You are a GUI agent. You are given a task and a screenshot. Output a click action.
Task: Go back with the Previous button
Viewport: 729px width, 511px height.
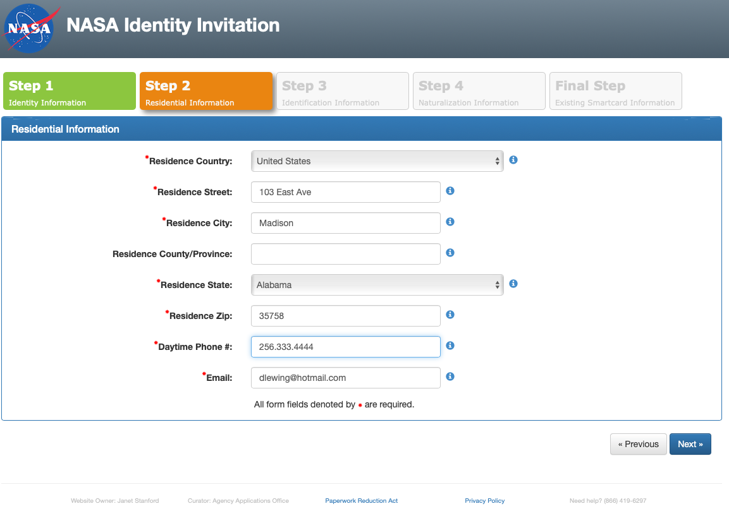coord(638,444)
